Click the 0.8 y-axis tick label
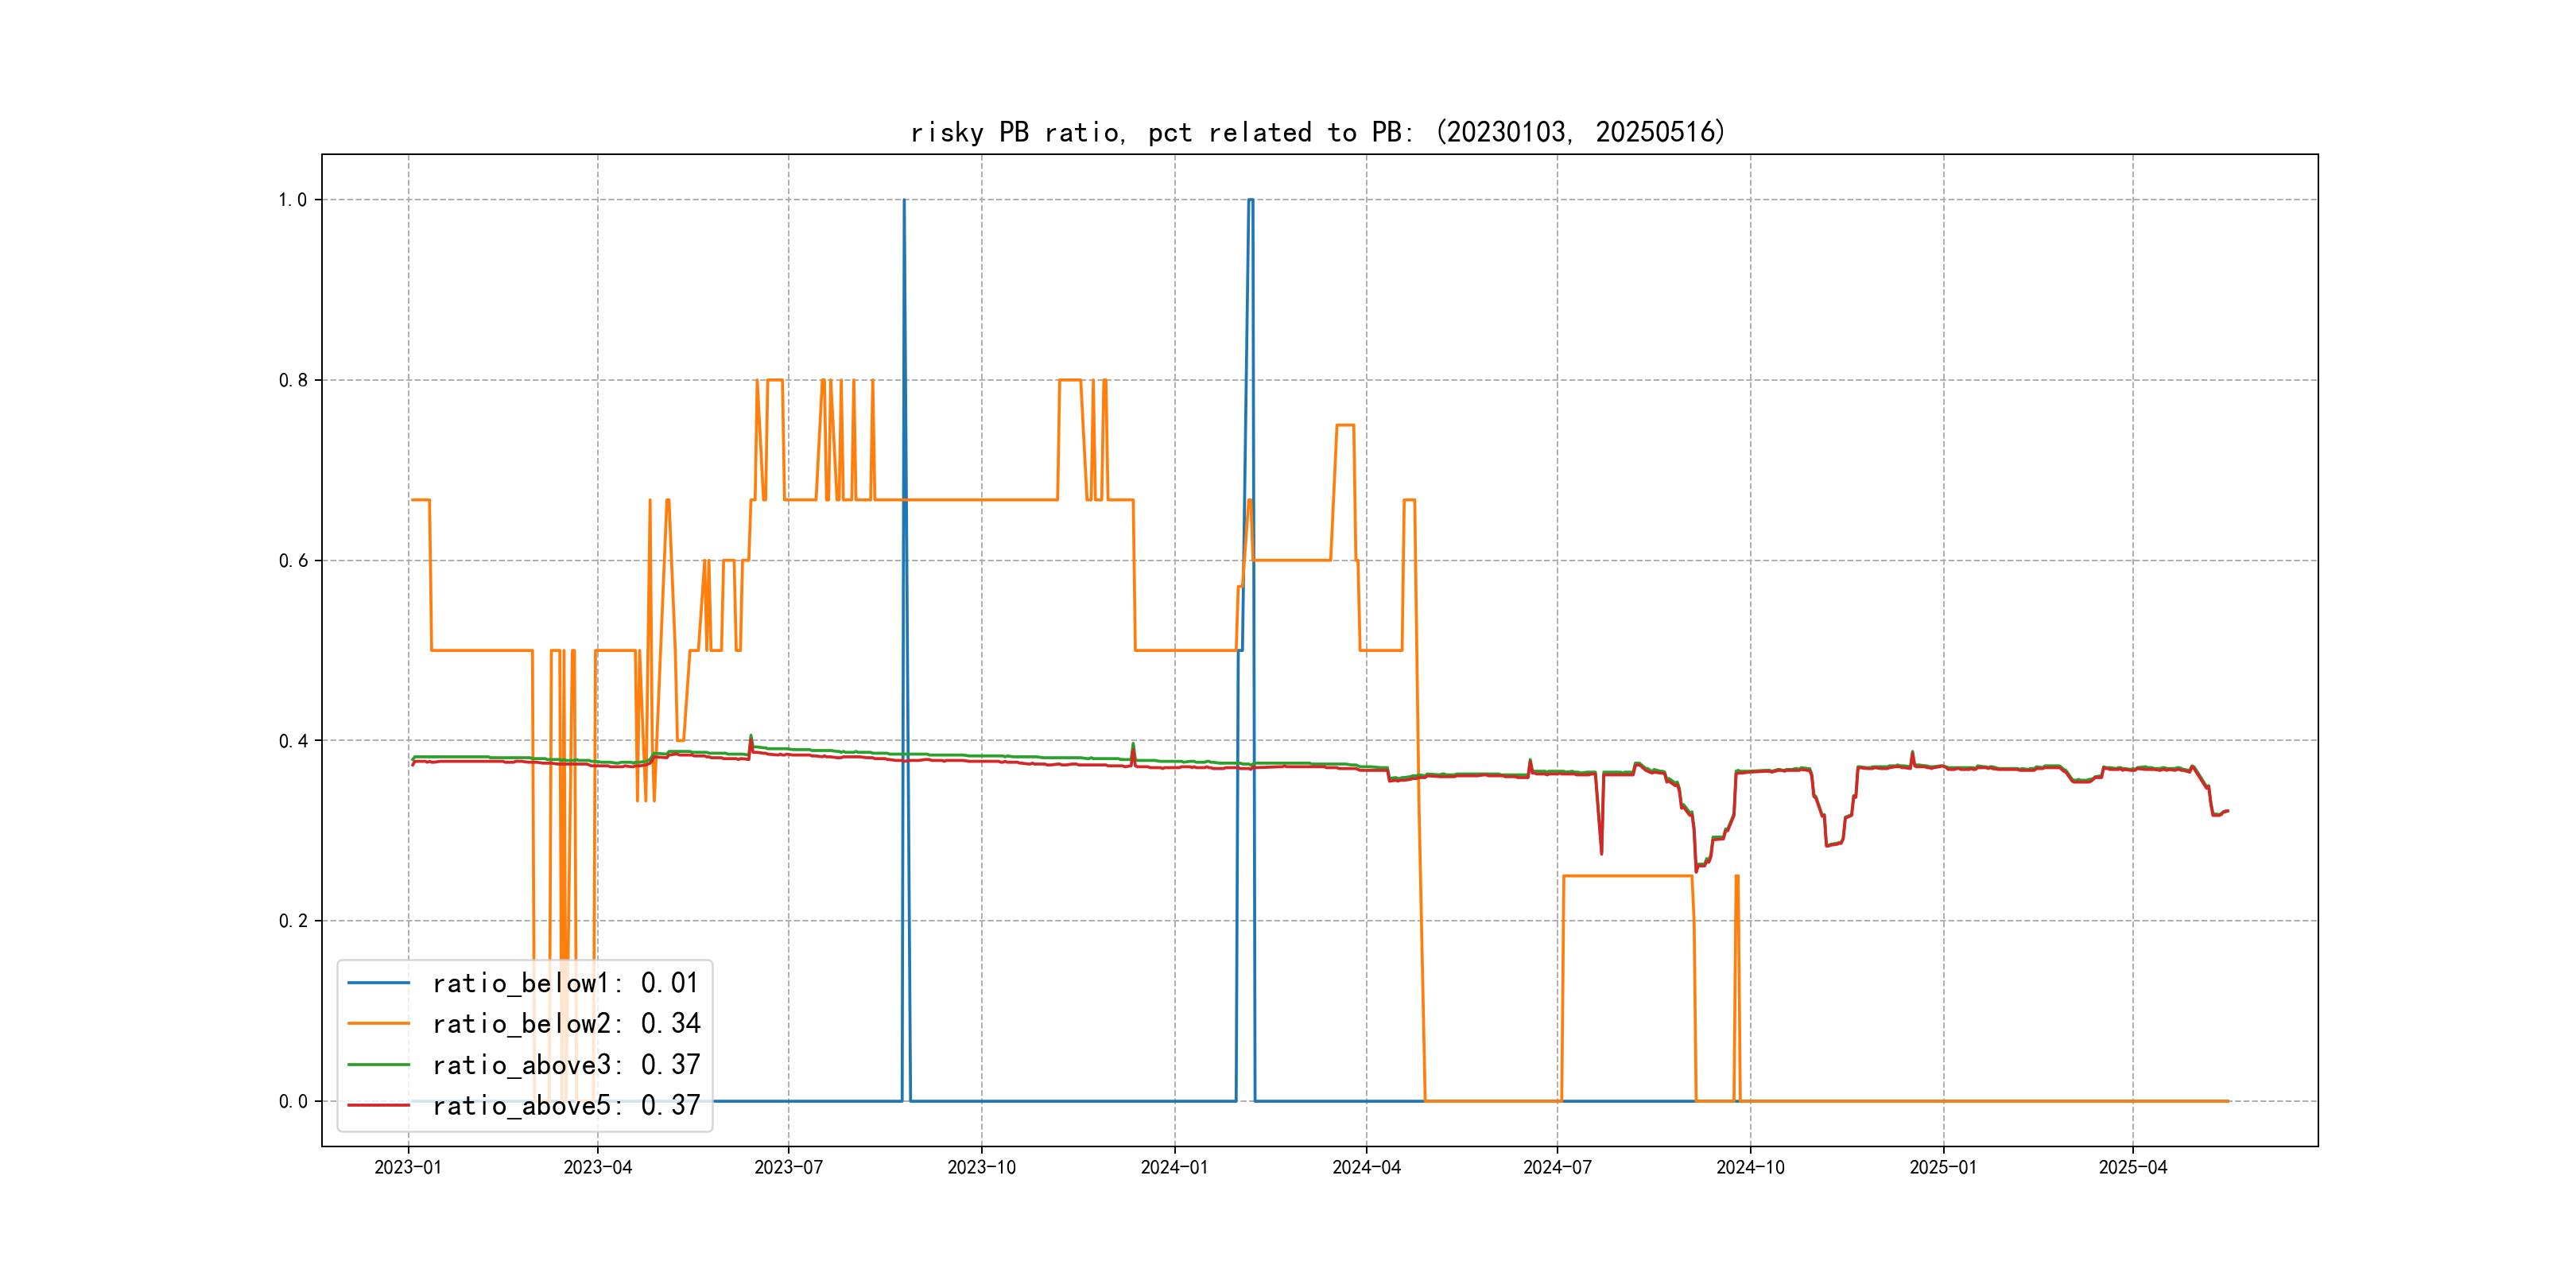 point(293,380)
